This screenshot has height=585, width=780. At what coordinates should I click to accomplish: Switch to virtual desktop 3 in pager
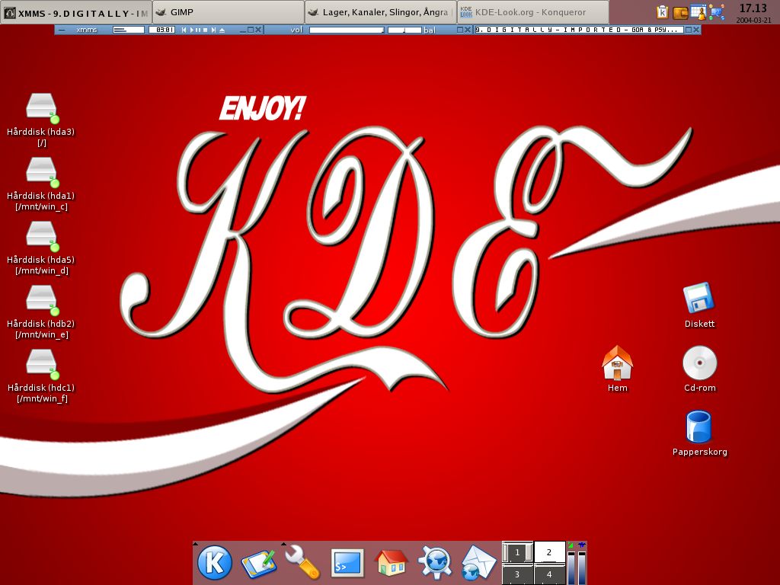pos(517,574)
